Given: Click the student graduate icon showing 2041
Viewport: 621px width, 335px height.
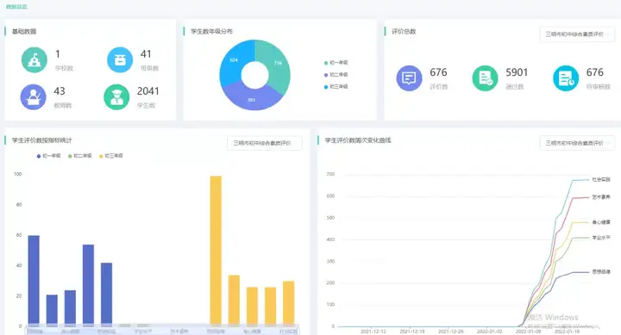Looking at the screenshot, I should (116, 97).
